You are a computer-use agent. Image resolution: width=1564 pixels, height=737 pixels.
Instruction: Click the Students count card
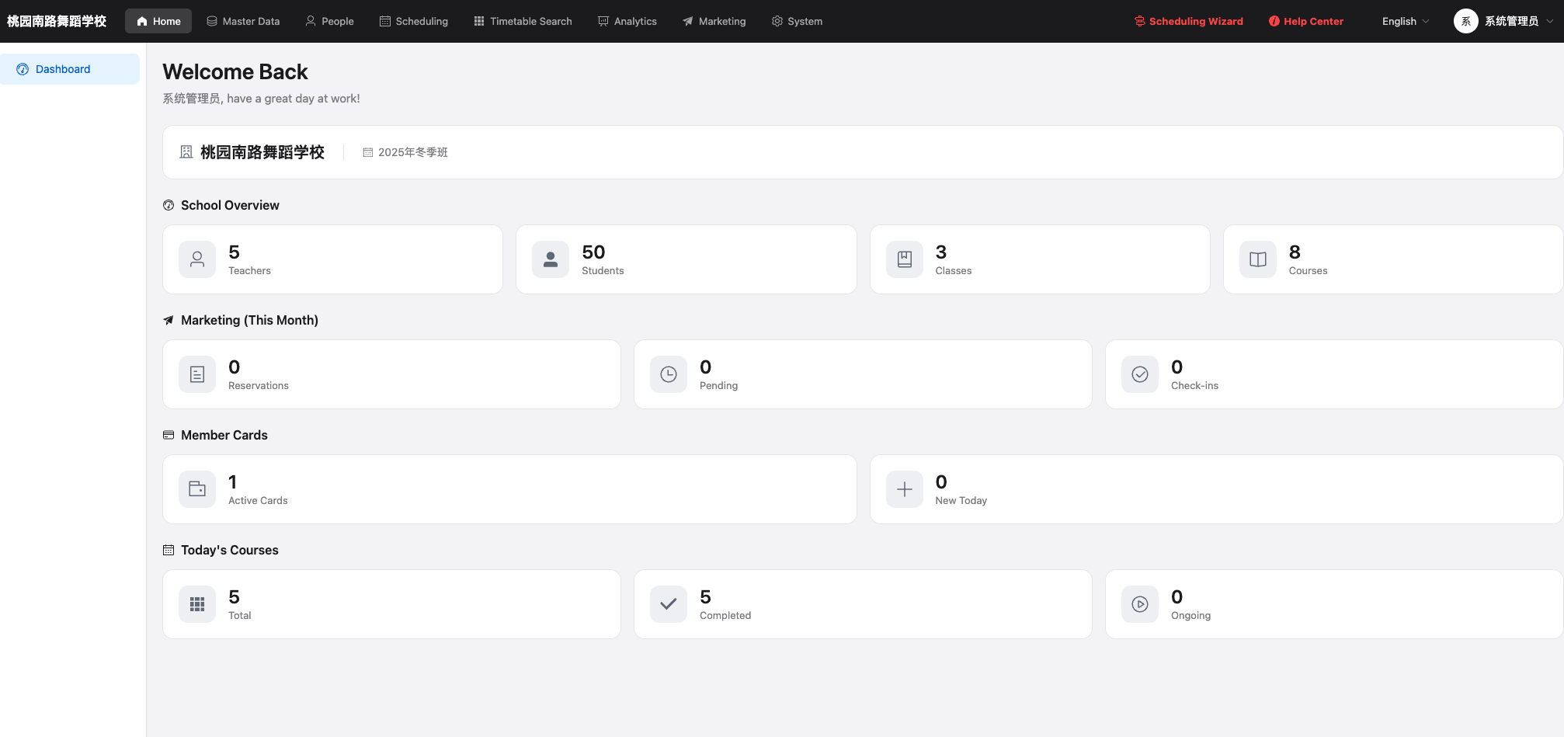[686, 259]
